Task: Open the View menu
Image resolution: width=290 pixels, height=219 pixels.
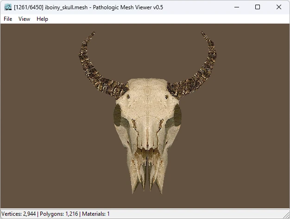Action: pyautogui.click(x=24, y=19)
